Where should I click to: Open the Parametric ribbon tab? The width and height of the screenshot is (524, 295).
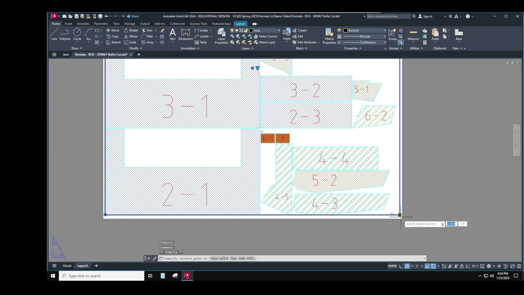pyautogui.click(x=101, y=24)
